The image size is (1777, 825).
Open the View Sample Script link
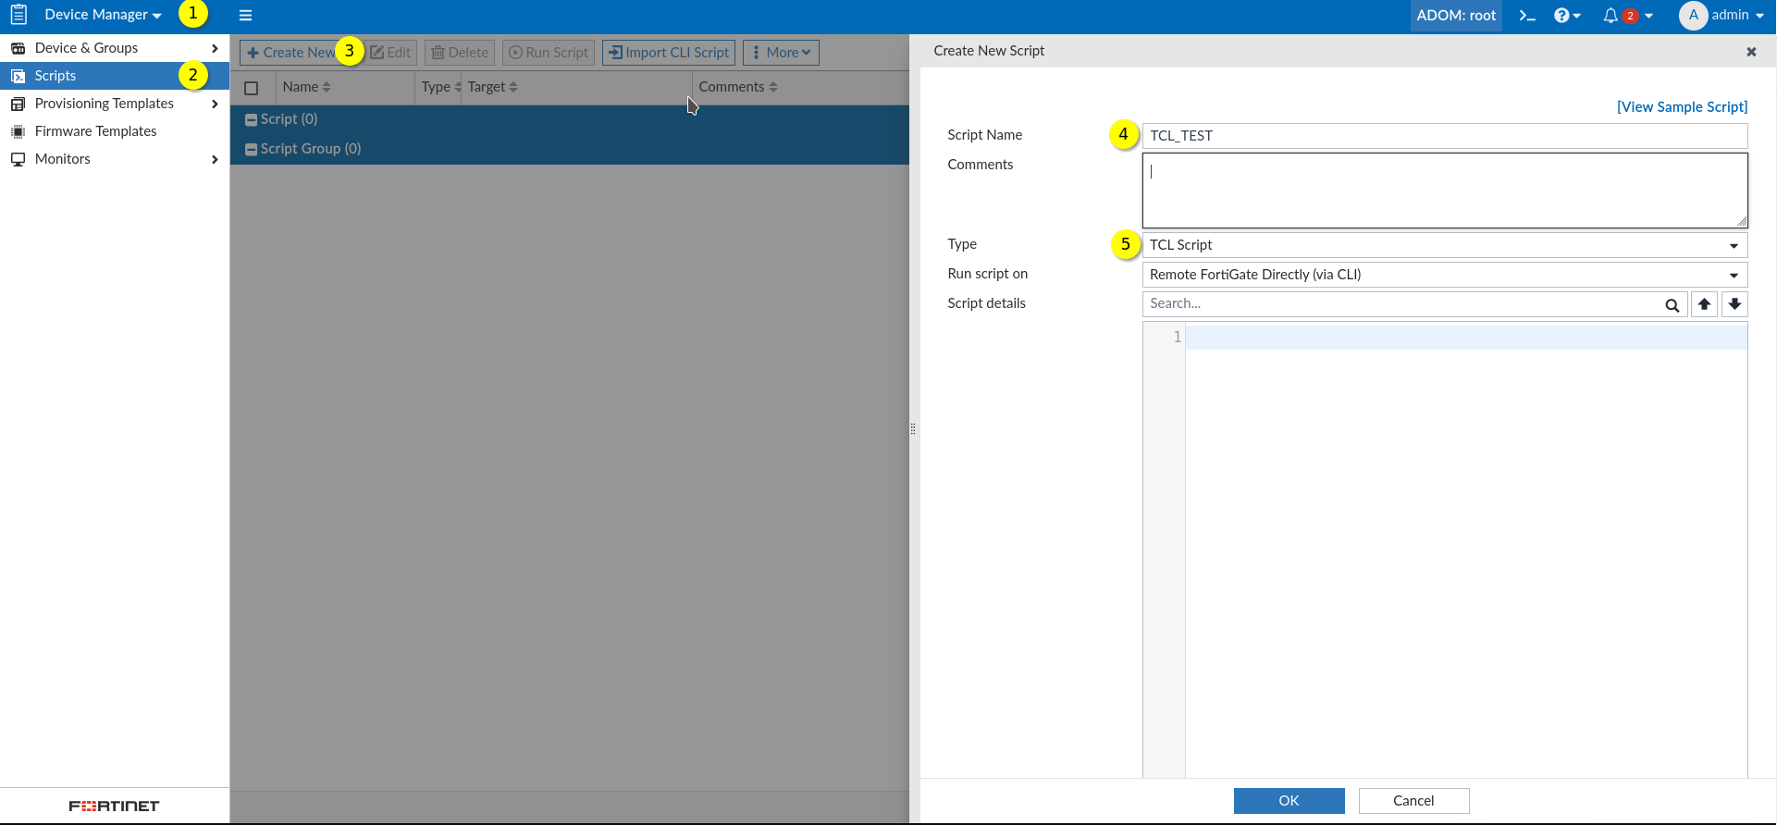tap(1682, 107)
